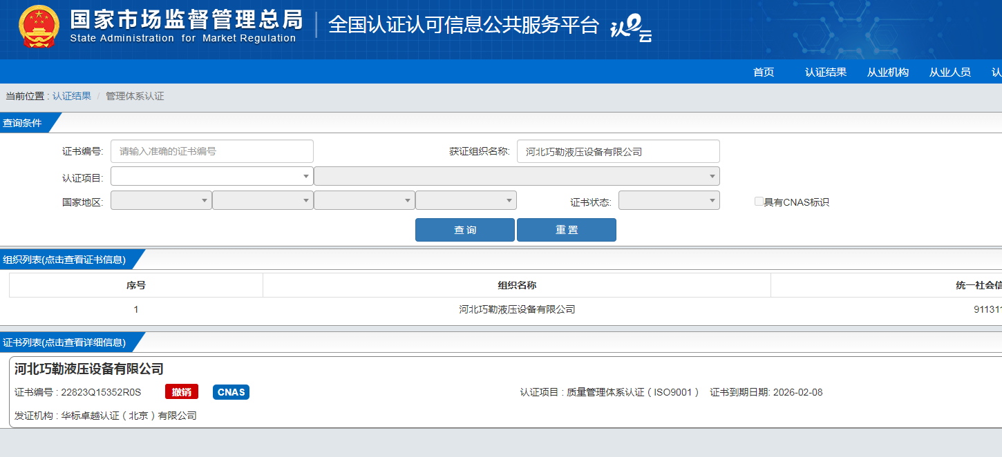Open 从业机构 navigation menu item

tap(888, 72)
